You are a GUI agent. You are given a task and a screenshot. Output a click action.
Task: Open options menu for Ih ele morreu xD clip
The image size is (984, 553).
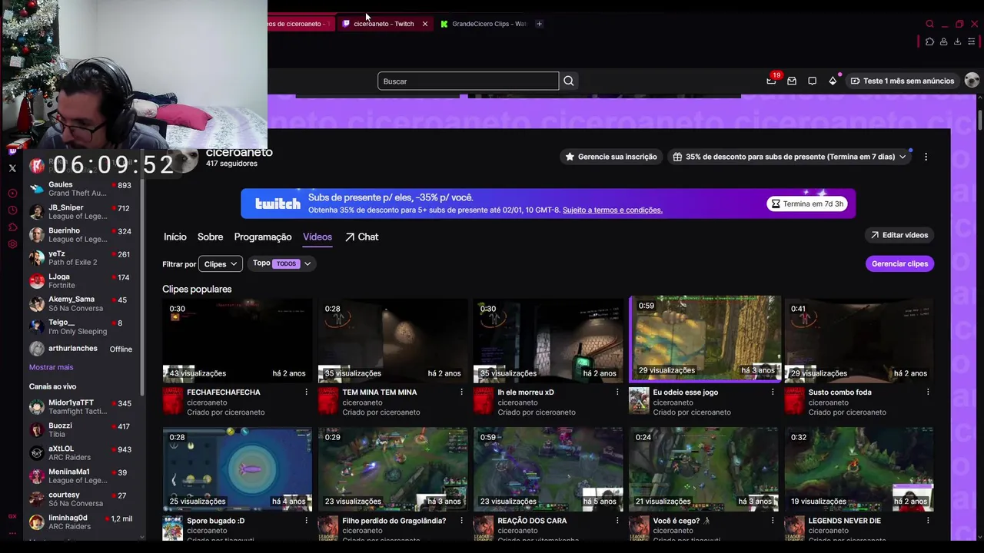tap(617, 392)
